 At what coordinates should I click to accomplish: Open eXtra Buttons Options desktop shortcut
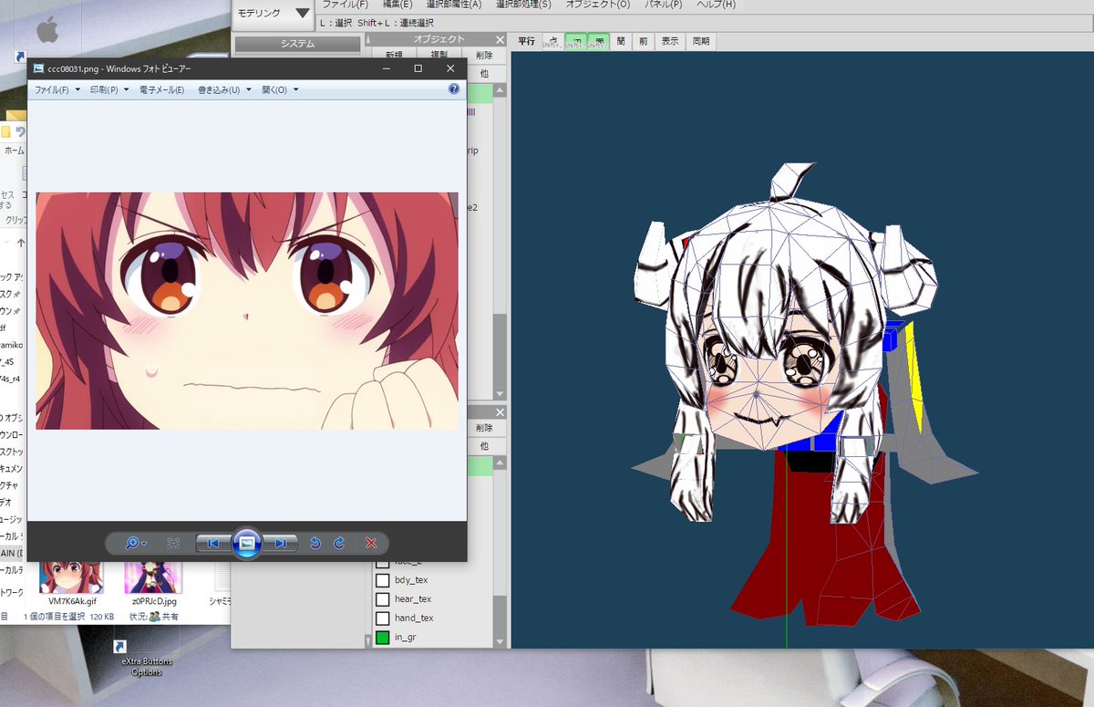click(146, 659)
